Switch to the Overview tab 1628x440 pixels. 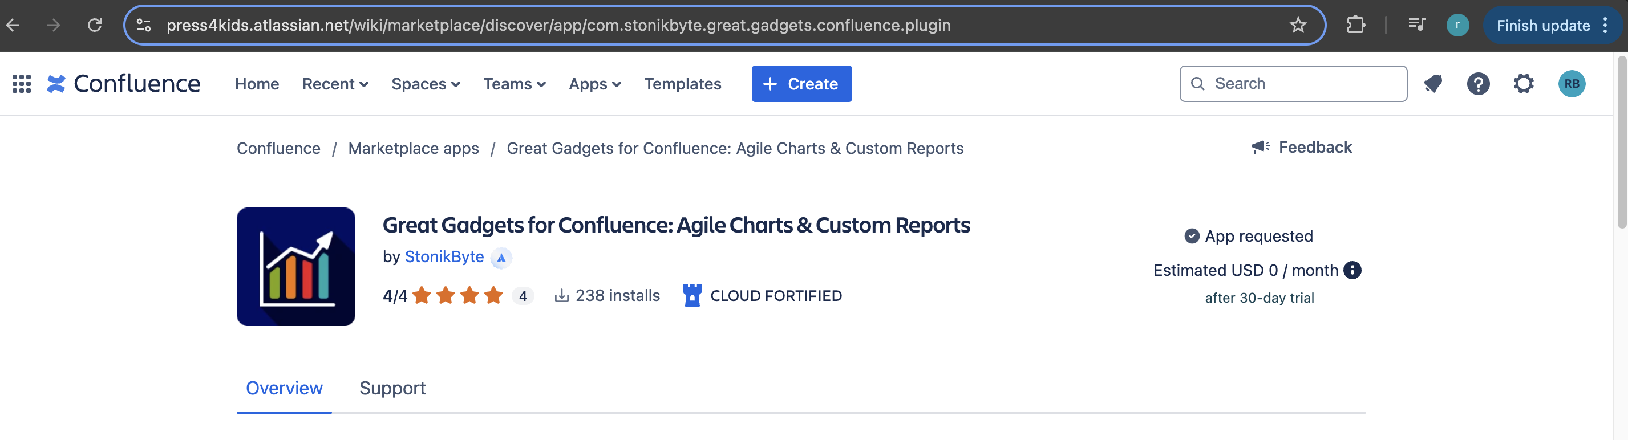pyautogui.click(x=284, y=388)
